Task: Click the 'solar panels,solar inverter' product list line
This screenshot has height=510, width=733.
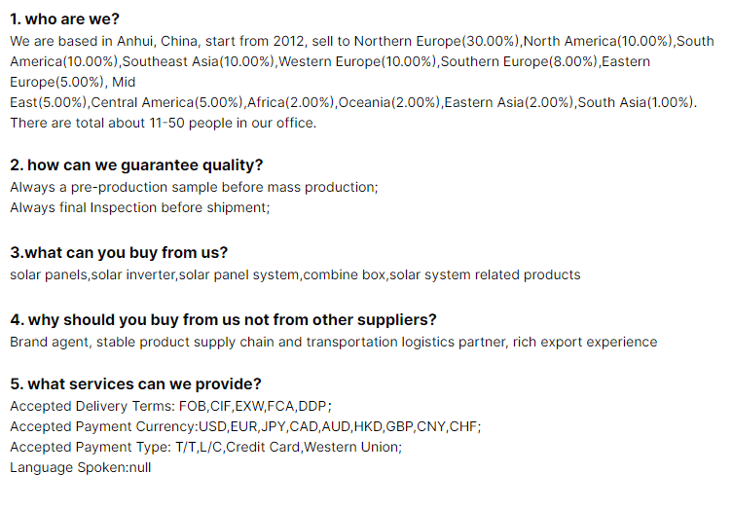Action: point(295,274)
